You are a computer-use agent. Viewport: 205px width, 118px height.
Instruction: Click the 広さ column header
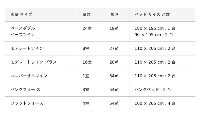coord(115,14)
